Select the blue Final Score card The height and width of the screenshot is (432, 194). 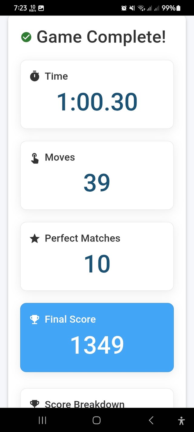[x=97, y=337]
